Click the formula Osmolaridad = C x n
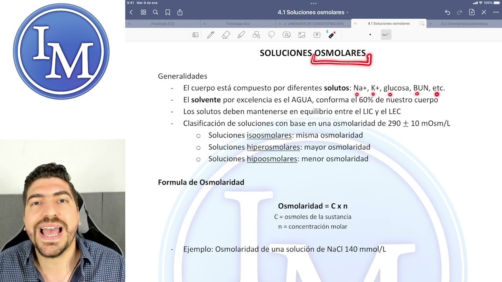The height and width of the screenshot is (282, 502). pos(313,206)
